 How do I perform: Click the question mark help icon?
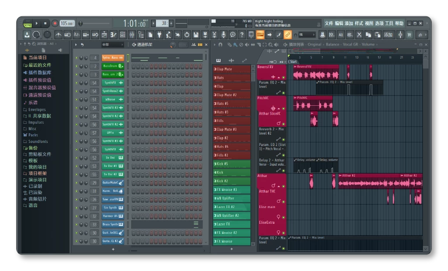point(242,35)
